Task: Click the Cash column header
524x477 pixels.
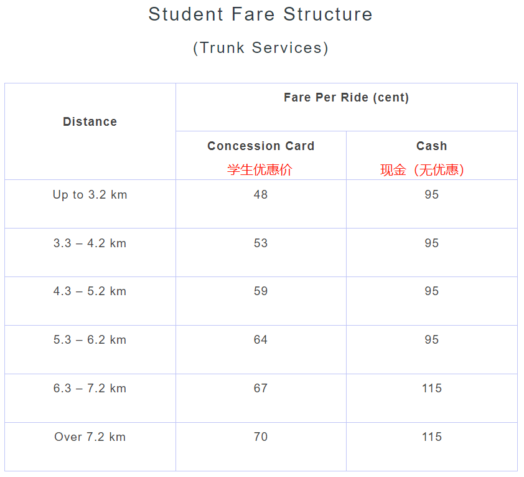Action: click(431, 146)
